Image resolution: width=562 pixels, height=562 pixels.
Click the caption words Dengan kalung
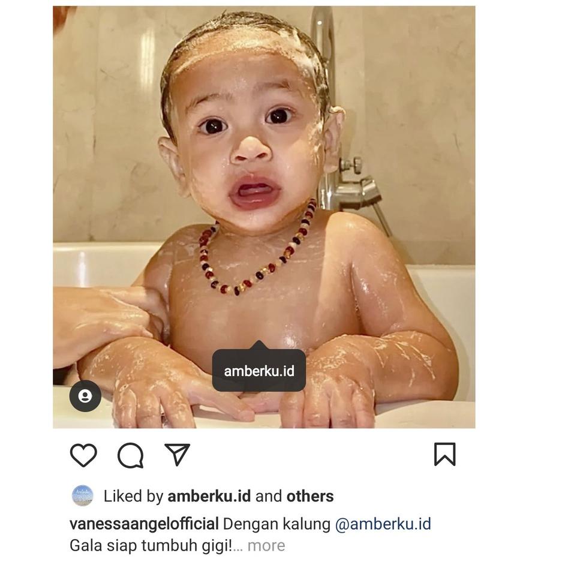point(277,525)
